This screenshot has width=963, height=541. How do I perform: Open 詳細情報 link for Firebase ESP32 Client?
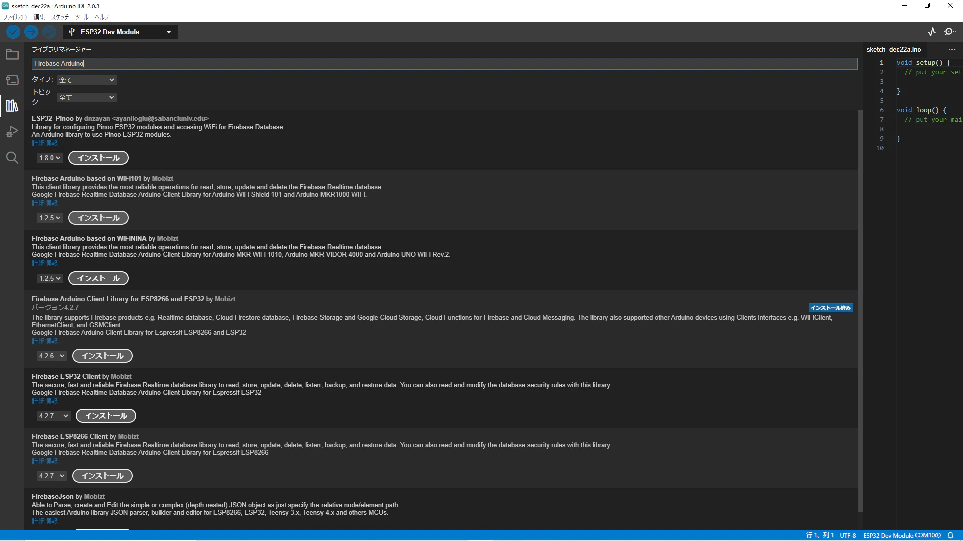click(45, 401)
